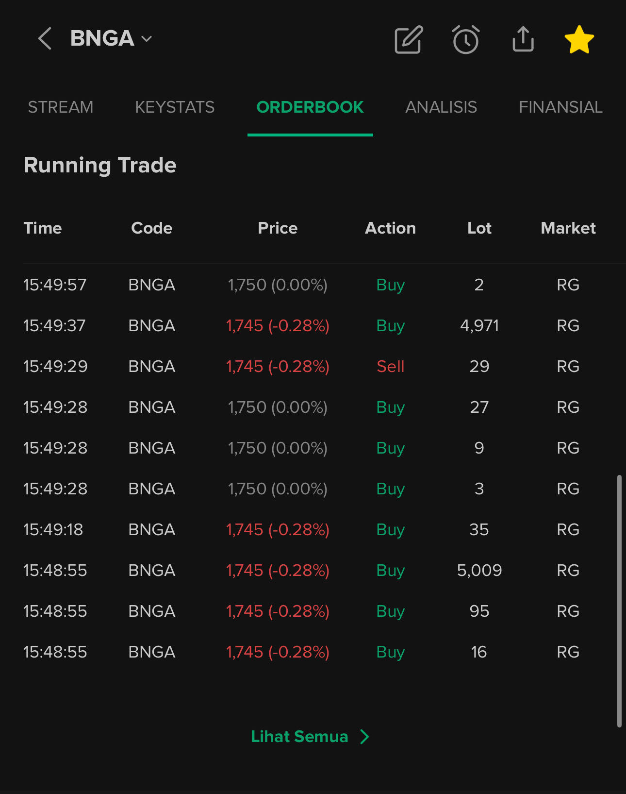Tap the chevron next to Lihat Semua
This screenshot has height=794, width=626.
[365, 737]
